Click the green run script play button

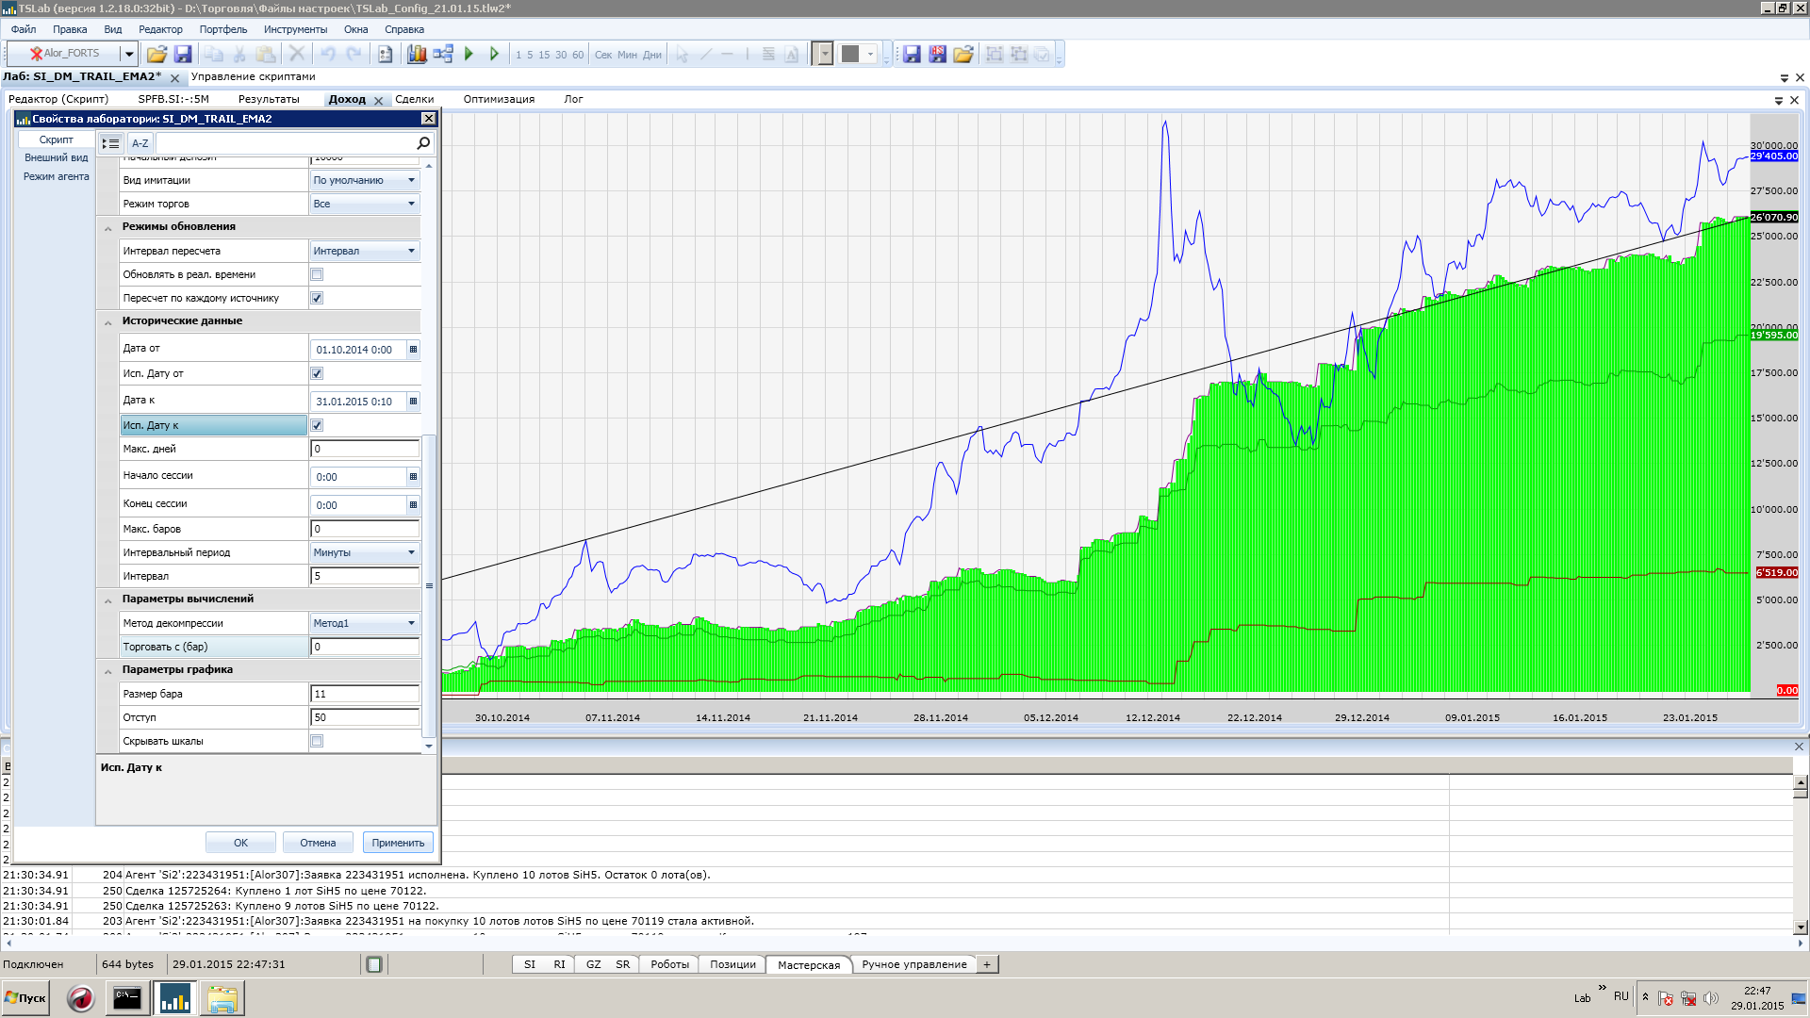tap(469, 55)
